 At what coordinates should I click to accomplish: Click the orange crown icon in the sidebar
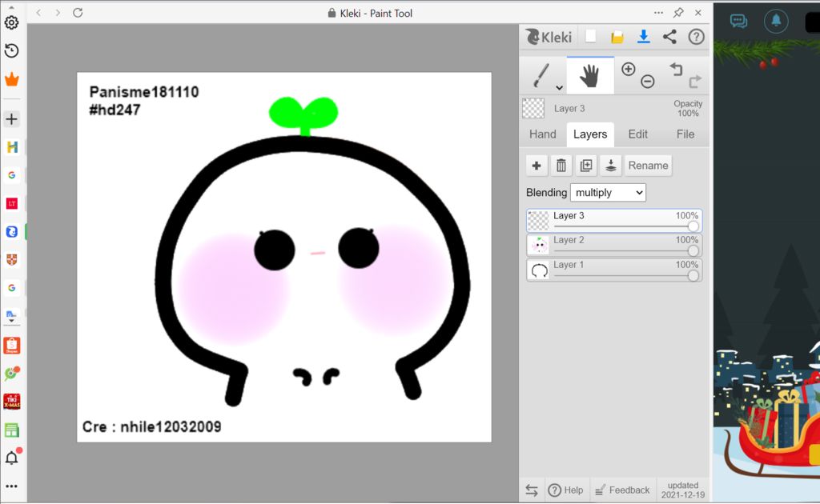point(11,79)
